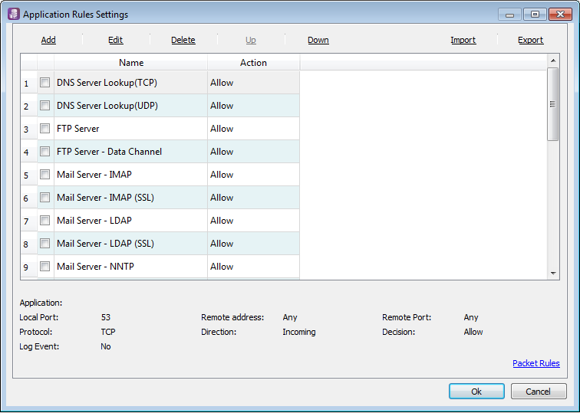
Task: Enable checkbox for Mail Server - IMAP (SSL)
Action: (x=45, y=197)
